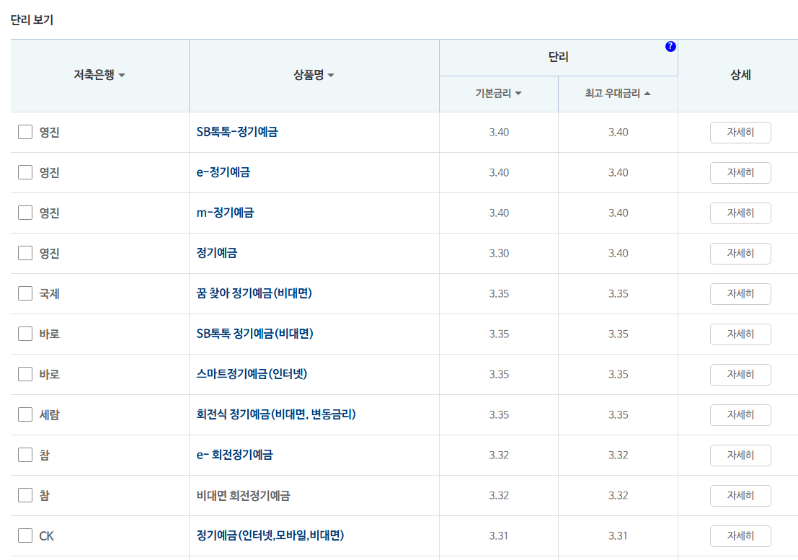
Task: Open the e-정기예금 product link
Action: click(x=223, y=172)
